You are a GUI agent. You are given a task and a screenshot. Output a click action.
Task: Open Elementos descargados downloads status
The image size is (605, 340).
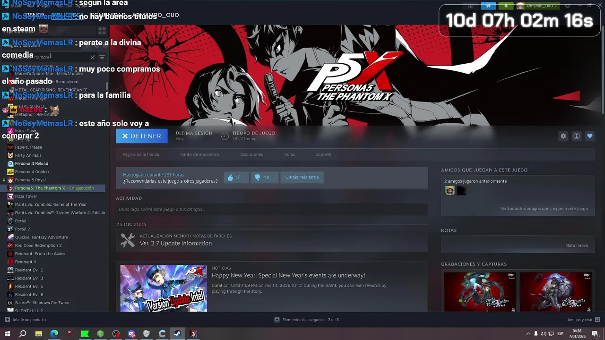pos(306,320)
